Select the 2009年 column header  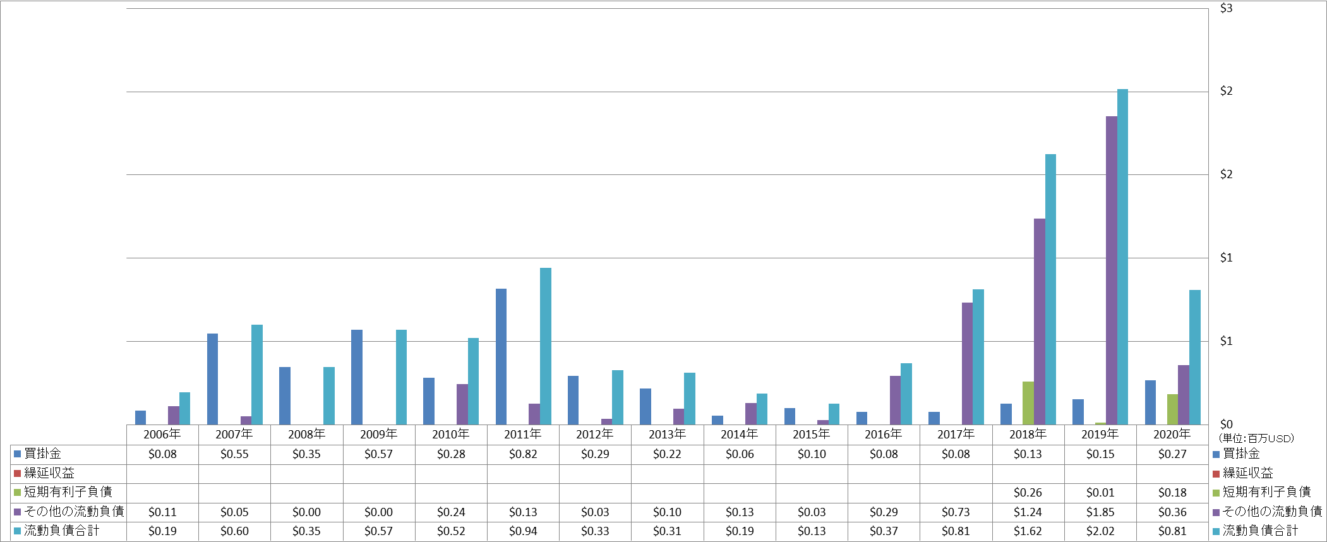click(378, 434)
